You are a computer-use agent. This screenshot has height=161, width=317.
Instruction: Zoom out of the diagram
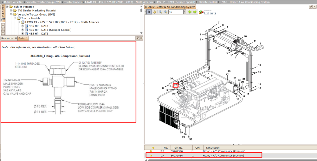tap(165, 12)
